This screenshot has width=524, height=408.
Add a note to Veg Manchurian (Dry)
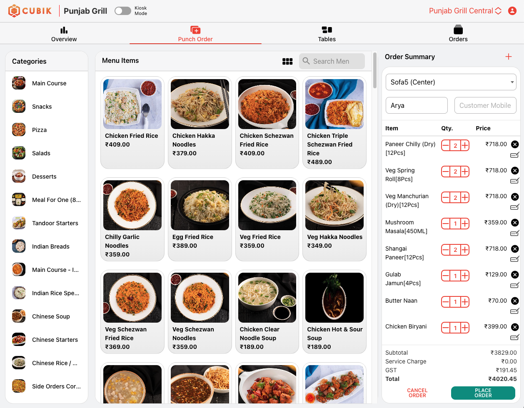click(515, 207)
